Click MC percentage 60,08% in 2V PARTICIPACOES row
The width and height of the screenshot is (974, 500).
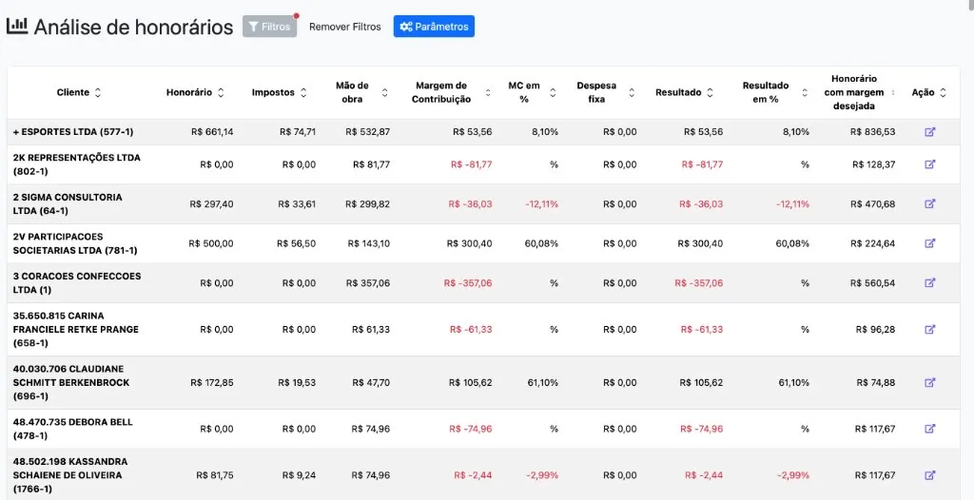[x=541, y=243]
